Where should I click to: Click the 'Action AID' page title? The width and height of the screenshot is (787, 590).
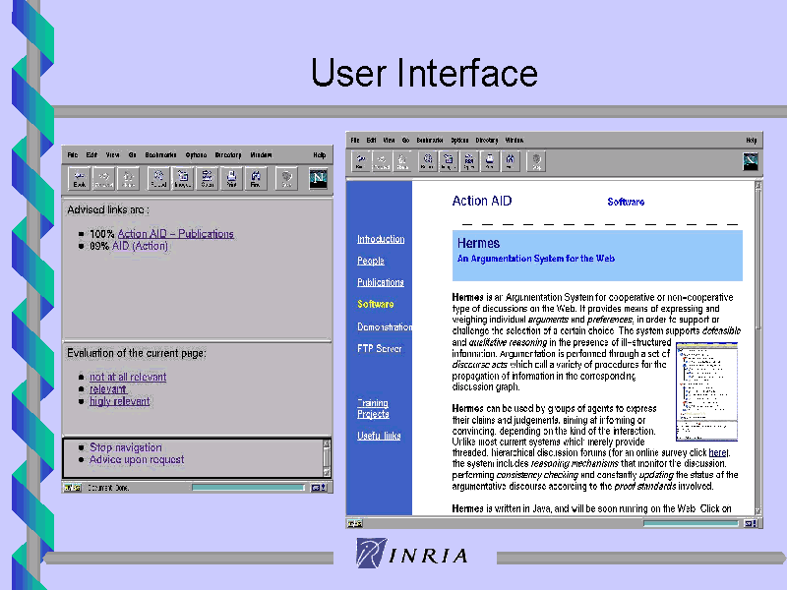pos(482,201)
